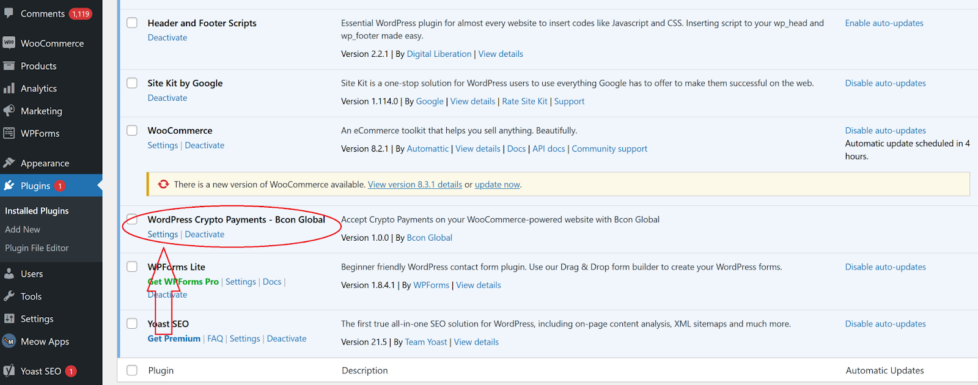Click the Appearance paintbrush icon
The width and height of the screenshot is (978, 385).
pyautogui.click(x=9, y=163)
